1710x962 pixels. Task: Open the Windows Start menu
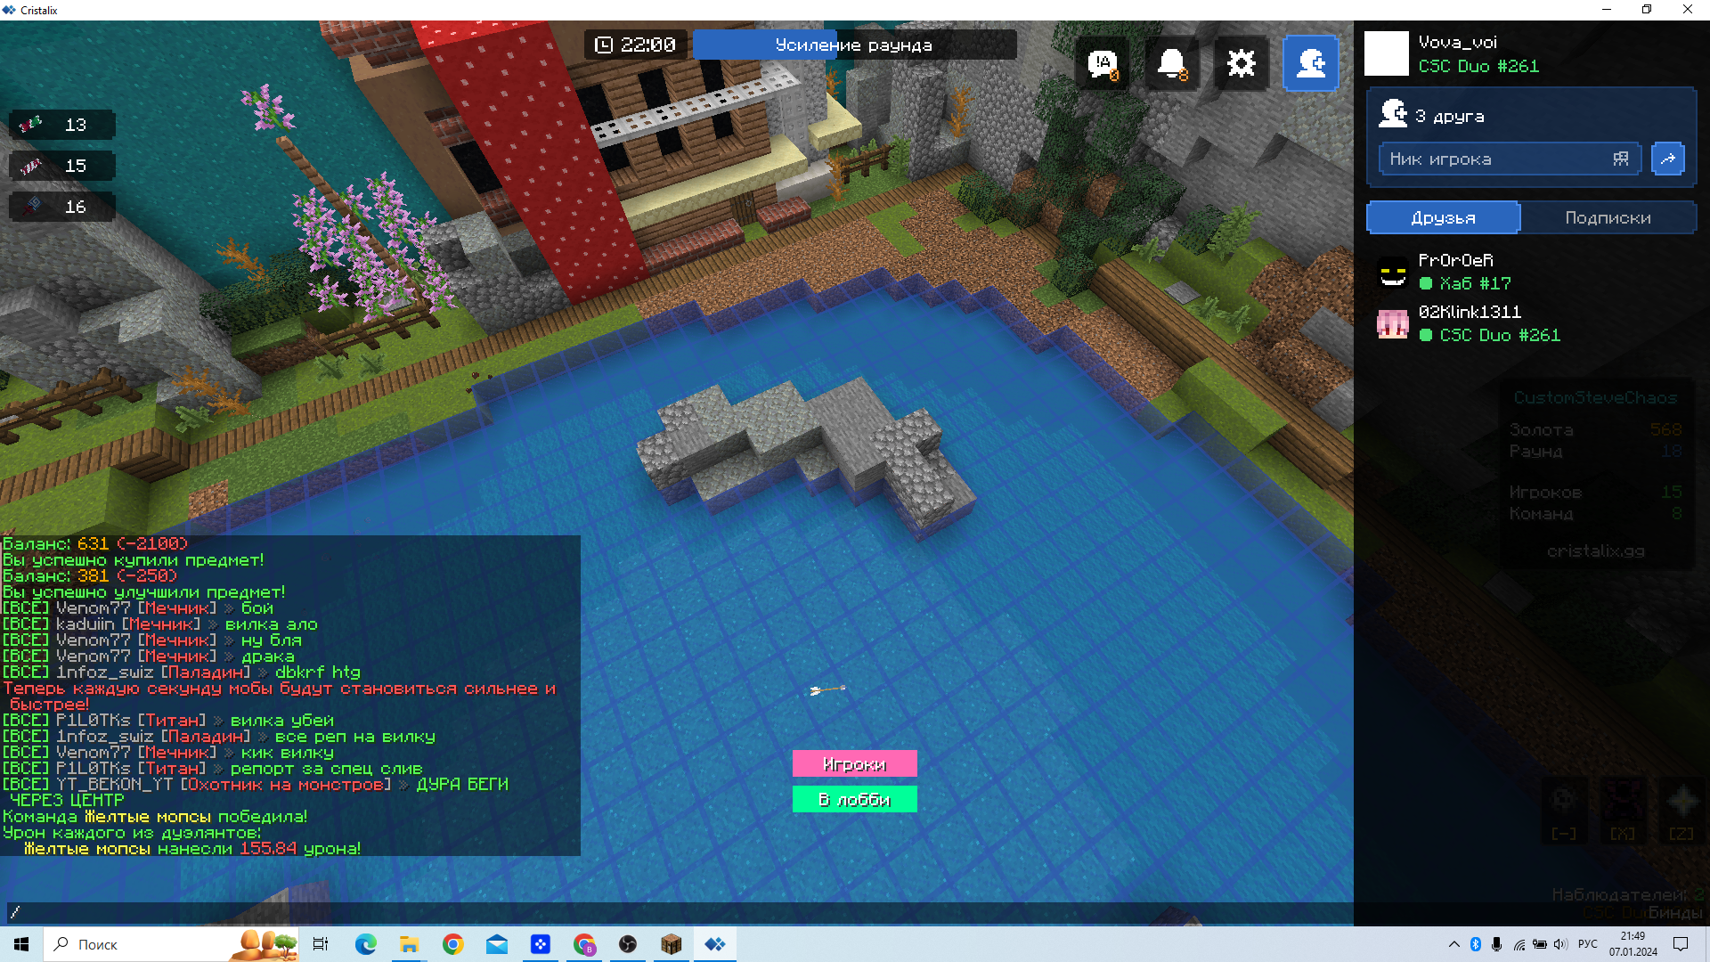21,944
